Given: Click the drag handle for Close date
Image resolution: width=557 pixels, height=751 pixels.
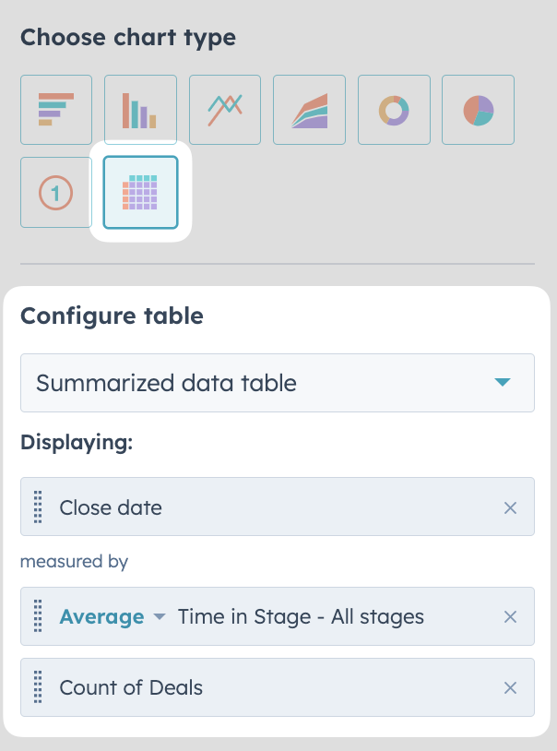Looking at the screenshot, I should pyautogui.click(x=38, y=507).
